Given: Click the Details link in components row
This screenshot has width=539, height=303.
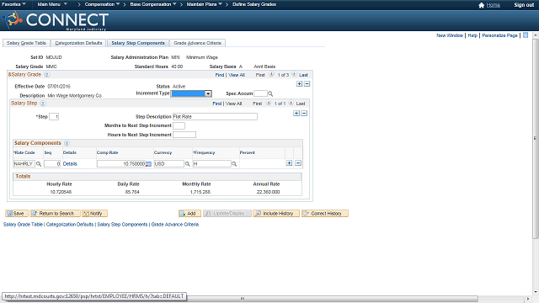Looking at the screenshot, I should click(70, 164).
